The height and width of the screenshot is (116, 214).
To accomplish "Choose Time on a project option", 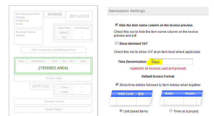I will [171, 111].
